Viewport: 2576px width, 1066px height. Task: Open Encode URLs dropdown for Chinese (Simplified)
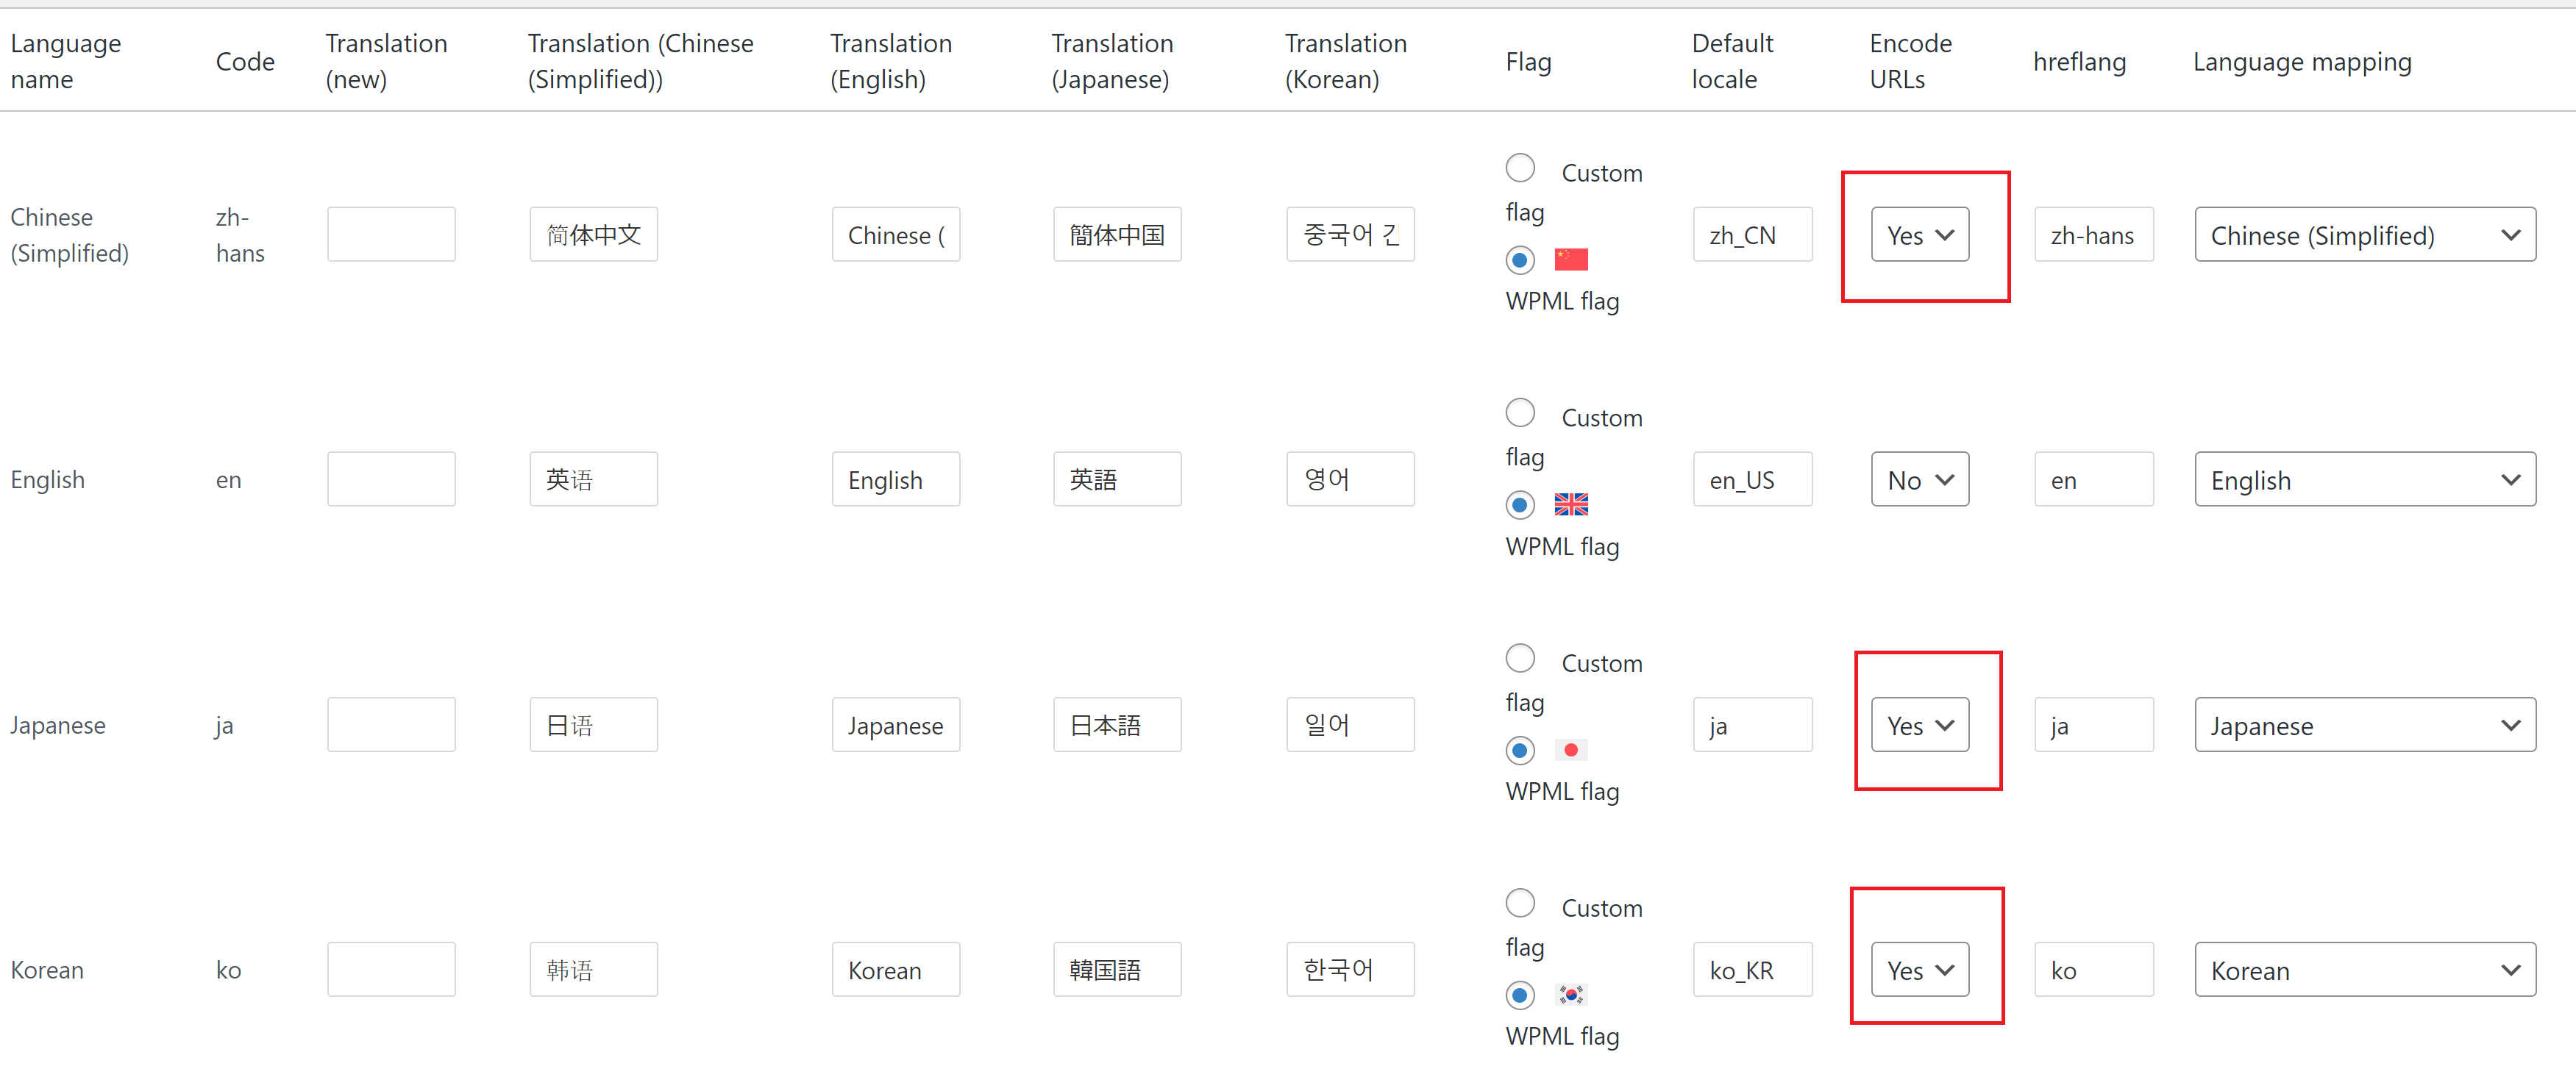(x=1919, y=235)
